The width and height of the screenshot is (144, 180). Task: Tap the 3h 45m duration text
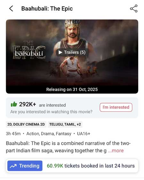tap(13, 134)
